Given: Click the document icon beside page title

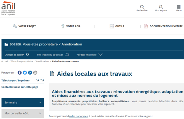Looking at the screenshot, I should tap(52, 74).
